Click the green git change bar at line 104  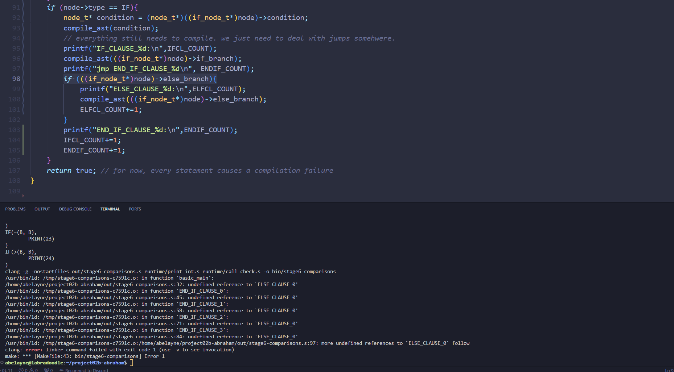point(23,140)
